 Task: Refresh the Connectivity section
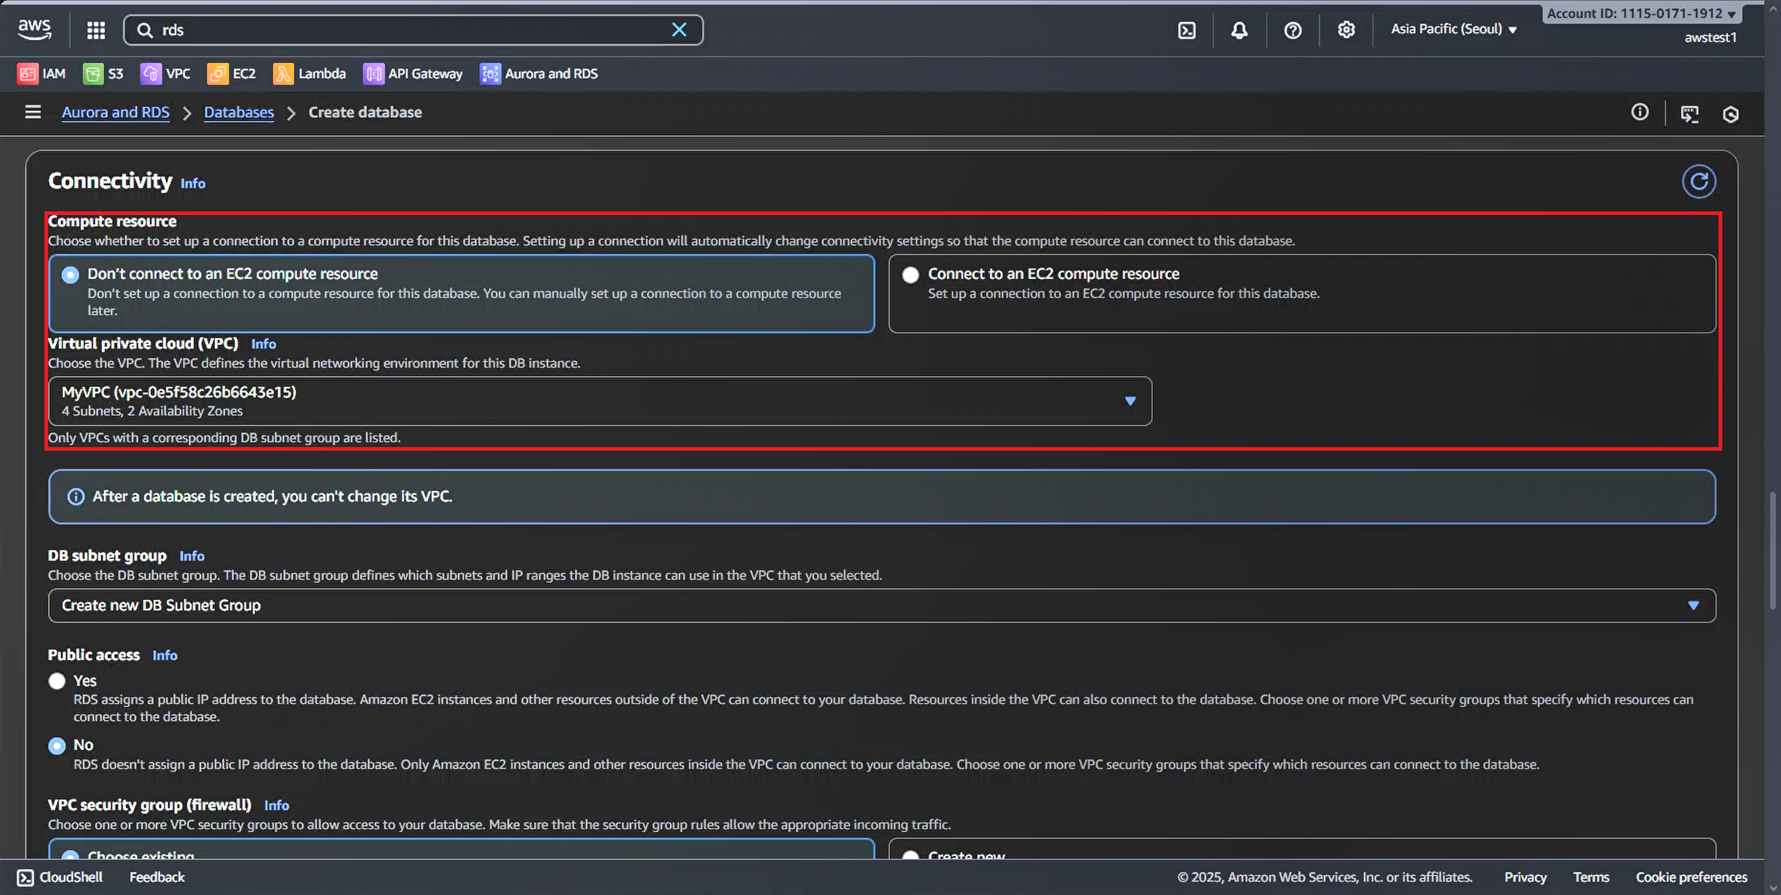tap(1699, 181)
